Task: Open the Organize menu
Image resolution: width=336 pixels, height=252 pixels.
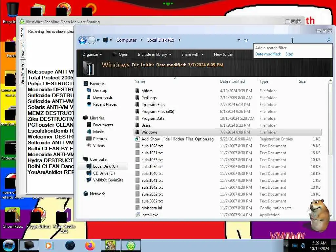Action: tap(92, 54)
